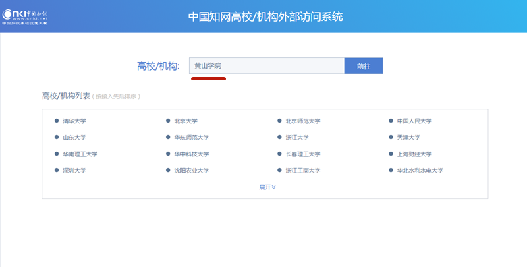Select 上海财经大学
Viewport: 527px width, 267px height.
pyautogui.click(x=414, y=154)
